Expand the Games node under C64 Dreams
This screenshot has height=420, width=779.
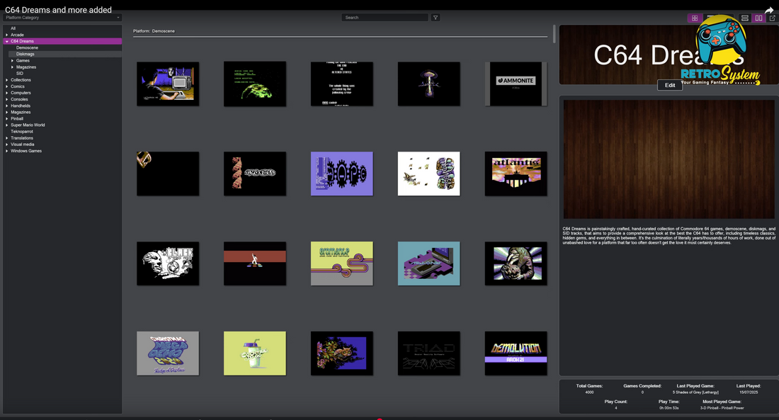coord(13,61)
